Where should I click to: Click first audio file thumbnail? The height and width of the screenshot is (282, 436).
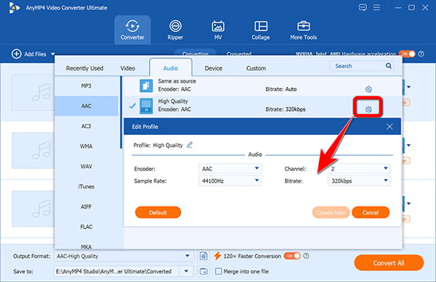33,92
